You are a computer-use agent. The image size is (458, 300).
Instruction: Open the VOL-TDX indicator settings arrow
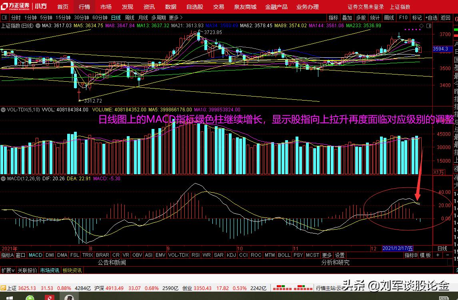click(3, 110)
